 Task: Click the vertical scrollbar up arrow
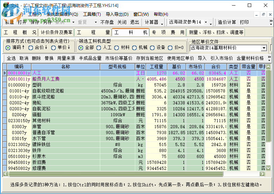268,67
